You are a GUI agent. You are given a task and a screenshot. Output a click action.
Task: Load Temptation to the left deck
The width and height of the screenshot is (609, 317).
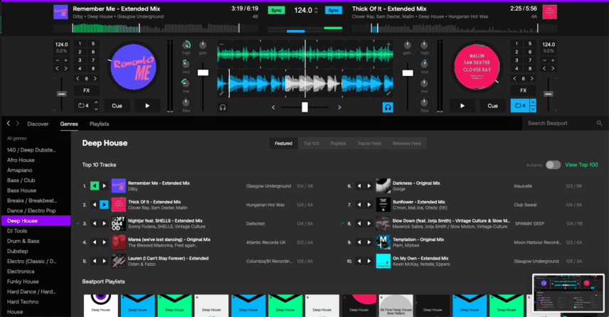(359, 242)
